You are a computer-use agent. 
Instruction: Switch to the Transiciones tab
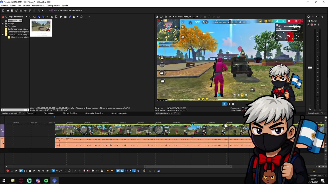tap(49, 113)
